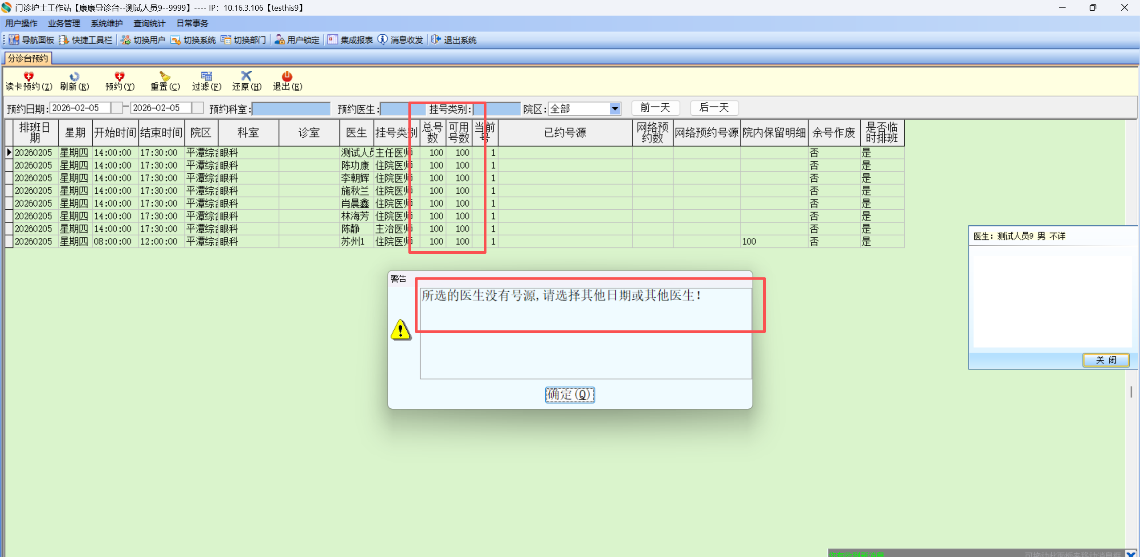The width and height of the screenshot is (1140, 557).
Task: Click the 关闭 button in doctor panel
Action: 1105,360
